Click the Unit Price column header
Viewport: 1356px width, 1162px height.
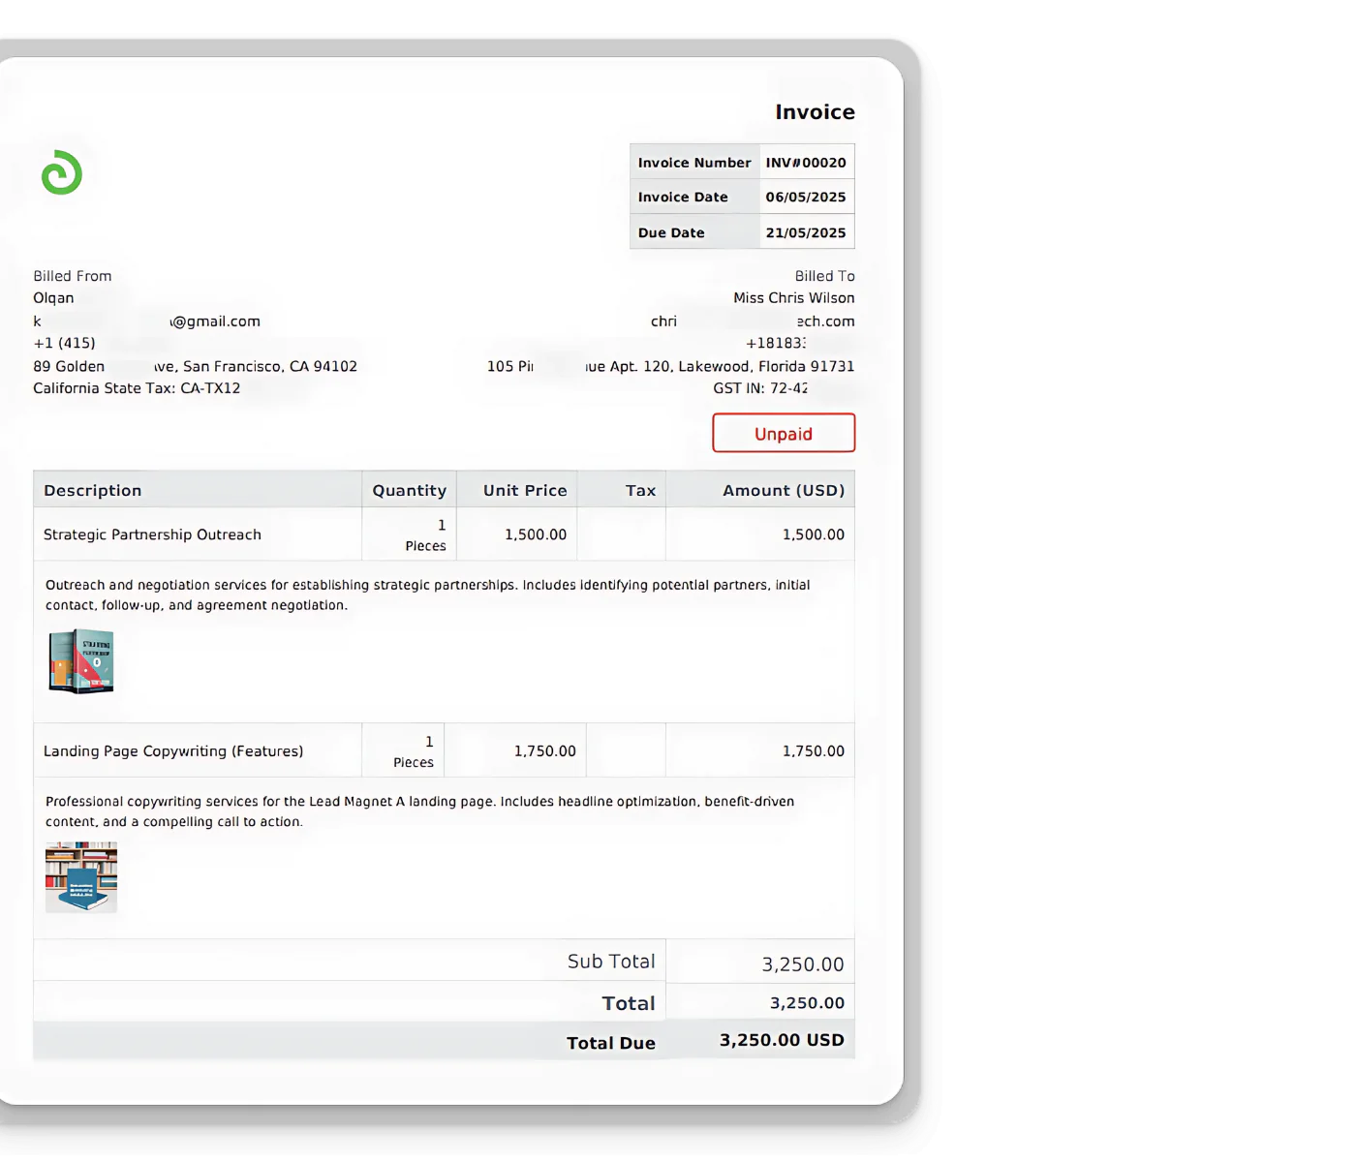click(x=524, y=490)
